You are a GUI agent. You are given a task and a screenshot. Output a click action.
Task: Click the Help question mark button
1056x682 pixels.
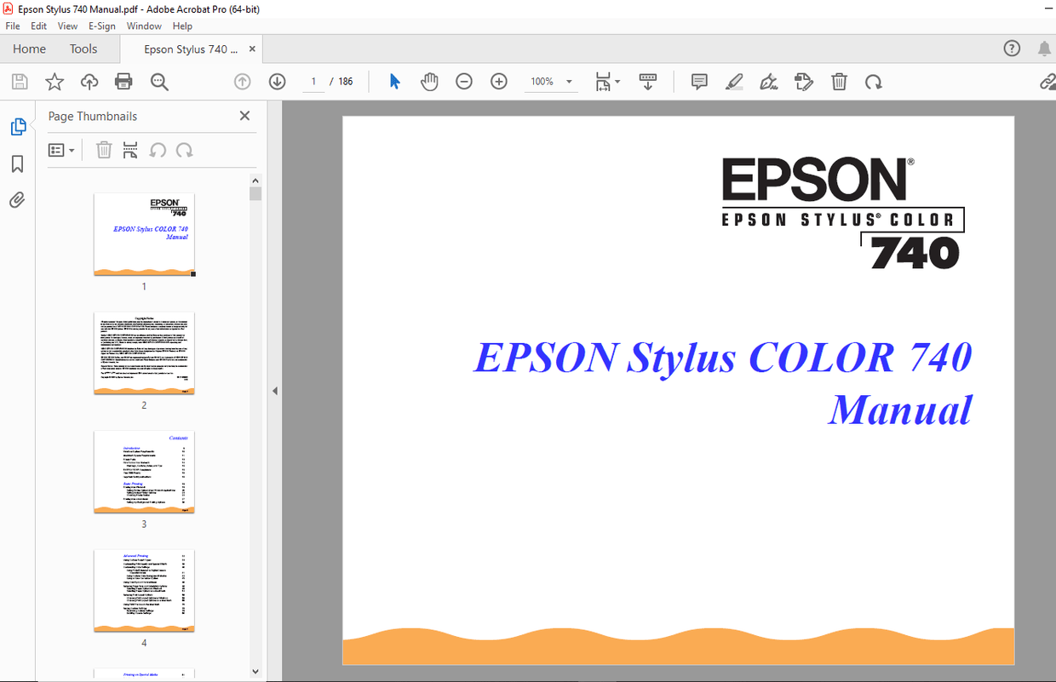pos(1011,49)
